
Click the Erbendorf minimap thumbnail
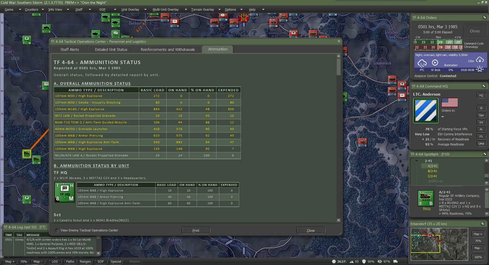[439, 244]
